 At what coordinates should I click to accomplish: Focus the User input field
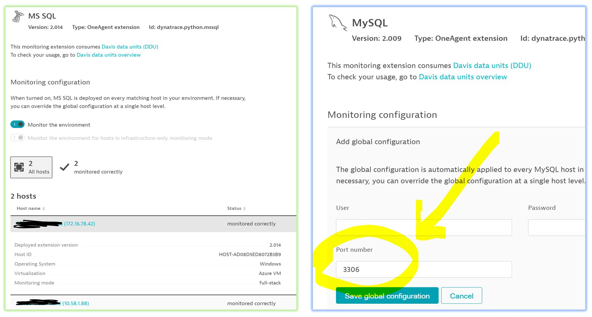tap(424, 227)
